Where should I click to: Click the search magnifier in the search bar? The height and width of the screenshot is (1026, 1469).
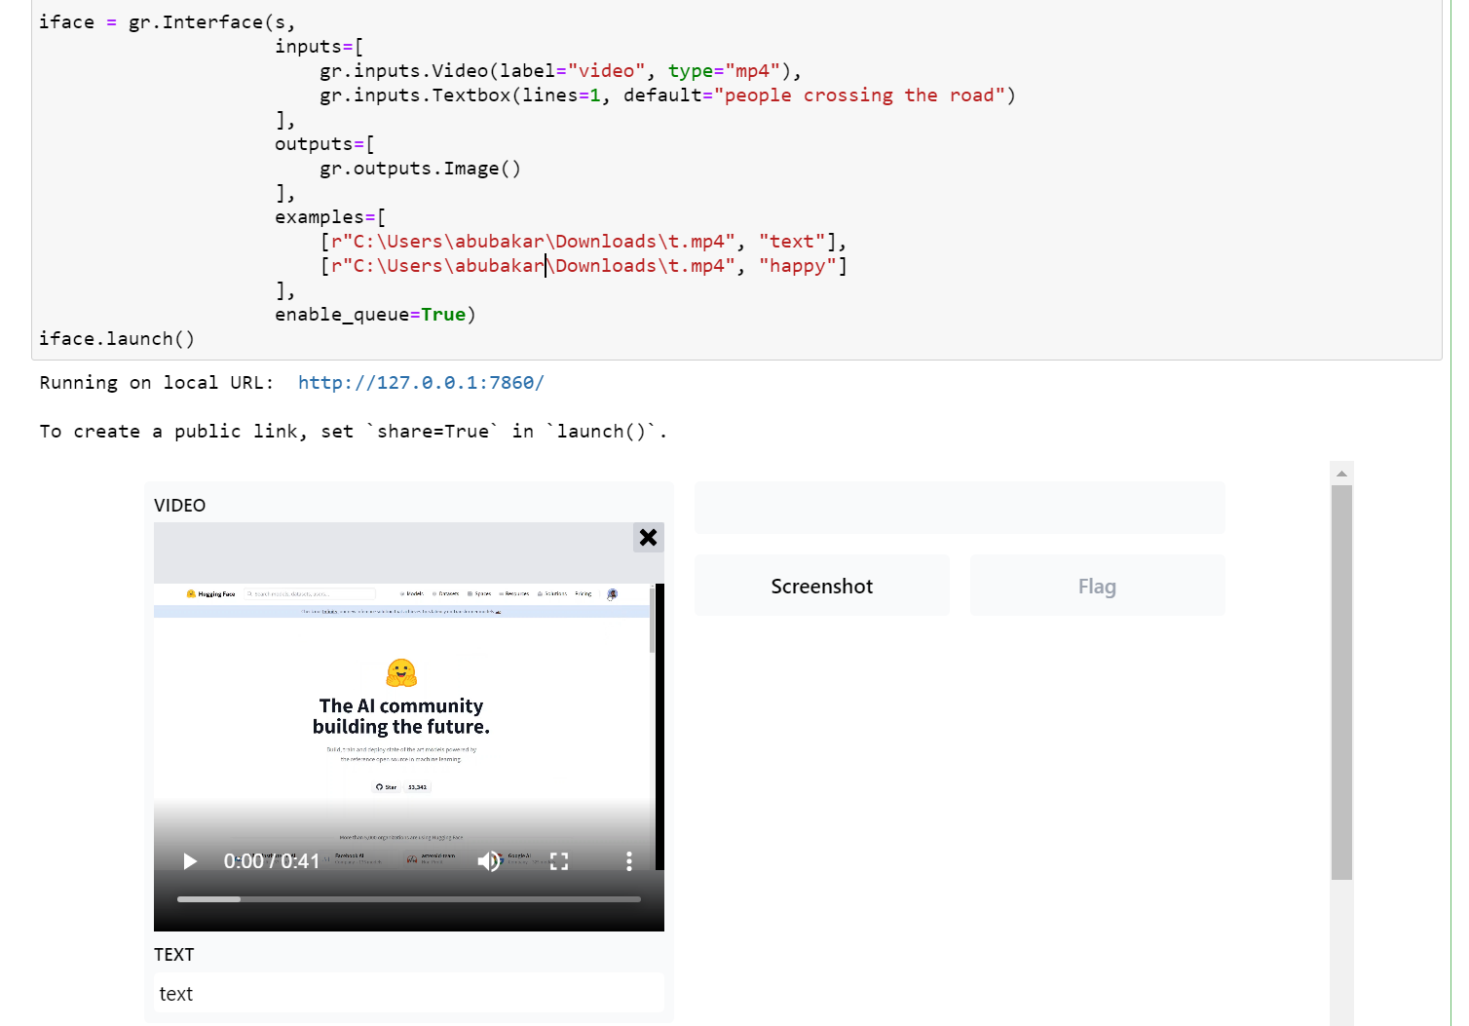click(249, 593)
